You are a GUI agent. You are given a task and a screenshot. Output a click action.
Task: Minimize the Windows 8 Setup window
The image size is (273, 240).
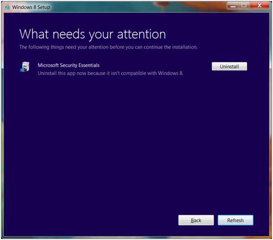pyautogui.click(x=233, y=5)
